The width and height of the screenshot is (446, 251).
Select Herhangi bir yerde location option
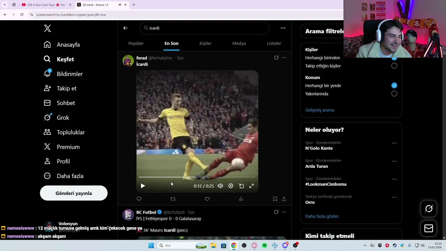coord(394,85)
